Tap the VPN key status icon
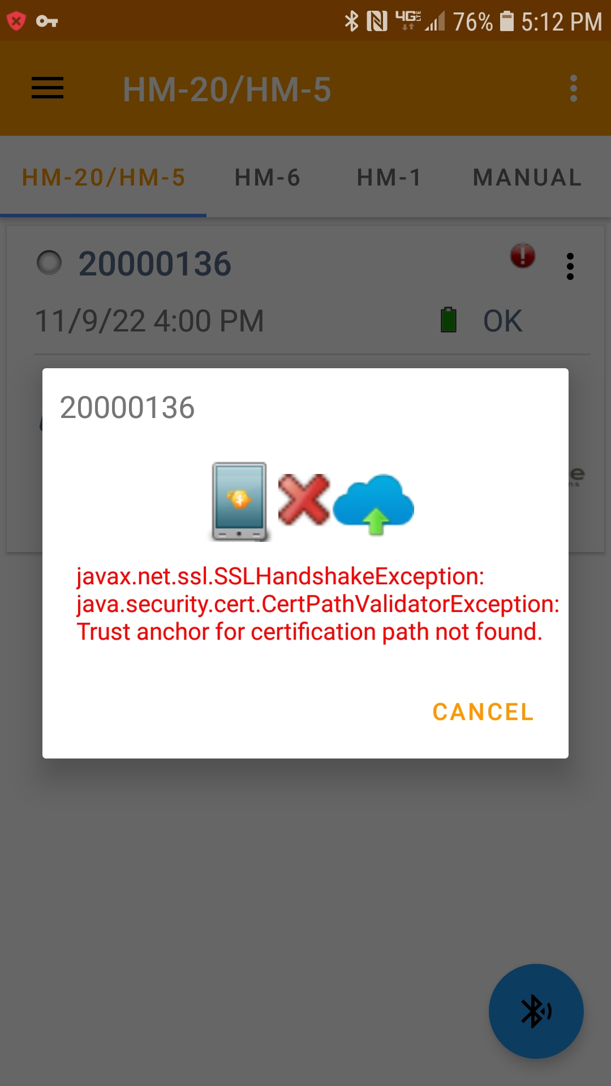Viewport: 611px width, 1086px height. tap(47, 21)
